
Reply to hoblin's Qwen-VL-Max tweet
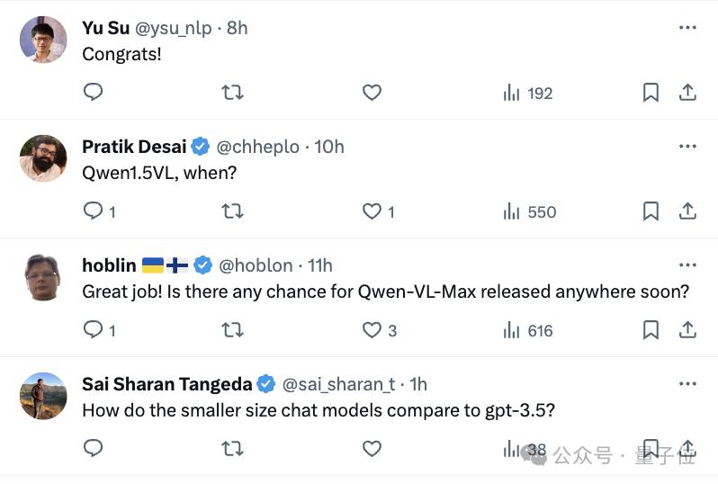coord(94,330)
